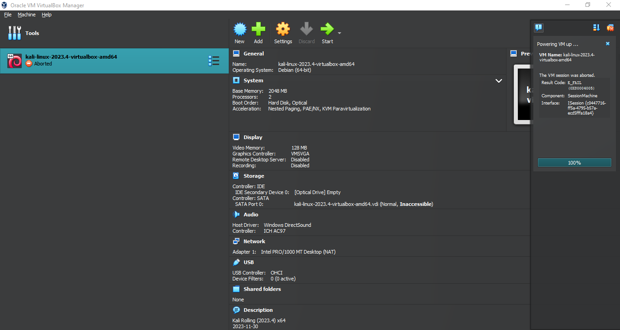
Task: Click the Shared folders section folder icon
Action: (x=236, y=289)
